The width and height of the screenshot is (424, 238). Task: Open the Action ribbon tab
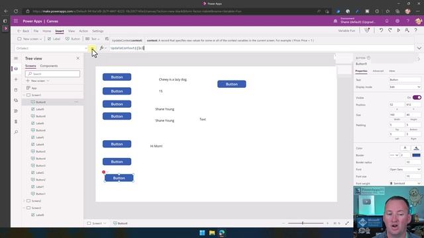pyautogui.click(x=83, y=31)
